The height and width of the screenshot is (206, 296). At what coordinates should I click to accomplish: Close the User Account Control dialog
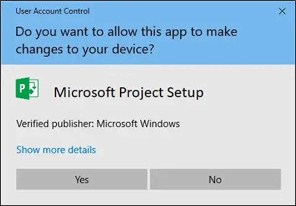click(x=282, y=12)
